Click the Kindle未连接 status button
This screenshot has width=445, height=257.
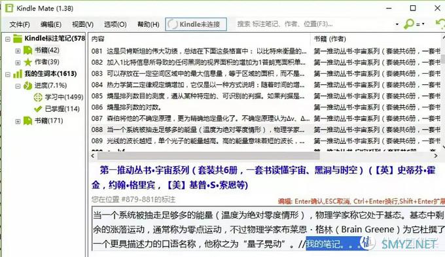(x=196, y=24)
